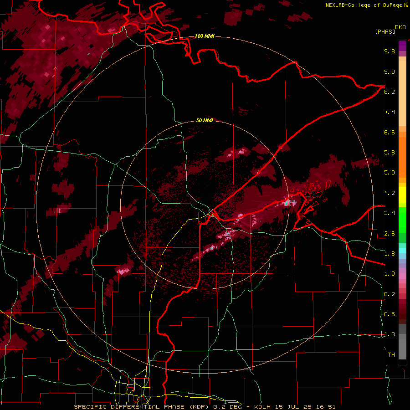Image resolution: width=410 pixels, height=410 pixels.
Task: Click the 1.0 scale value
Action: pyautogui.click(x=389, y=274)
